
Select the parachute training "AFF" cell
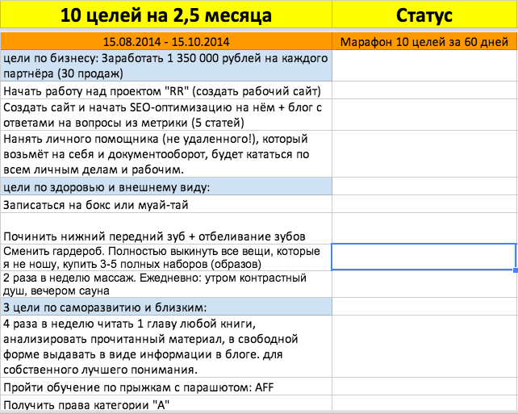[166, 387]
